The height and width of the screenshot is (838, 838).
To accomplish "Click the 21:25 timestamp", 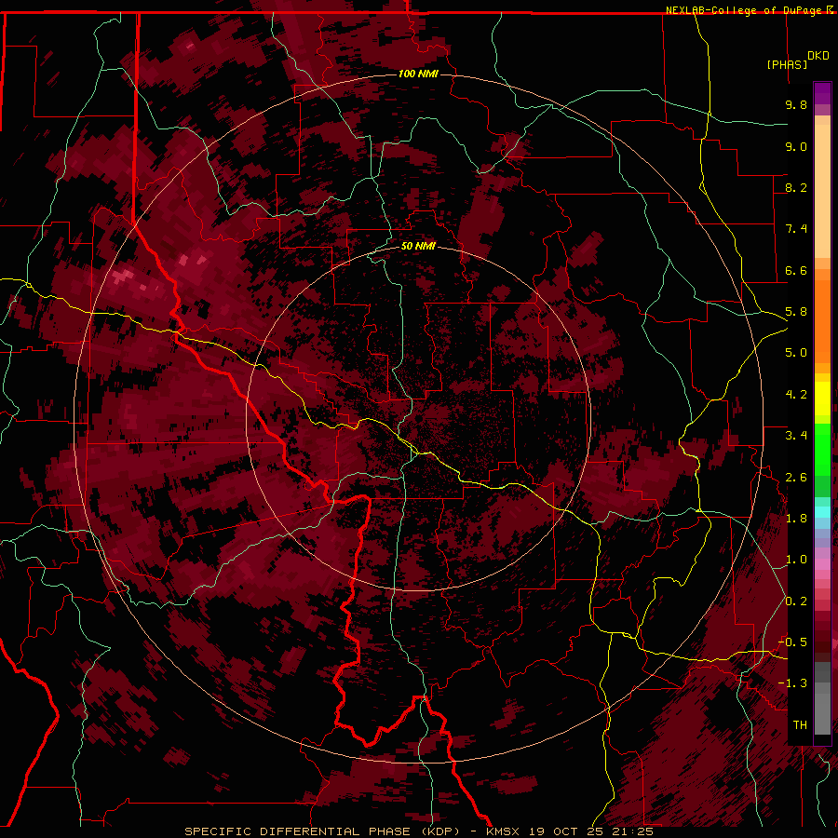I will coord(633,831).
